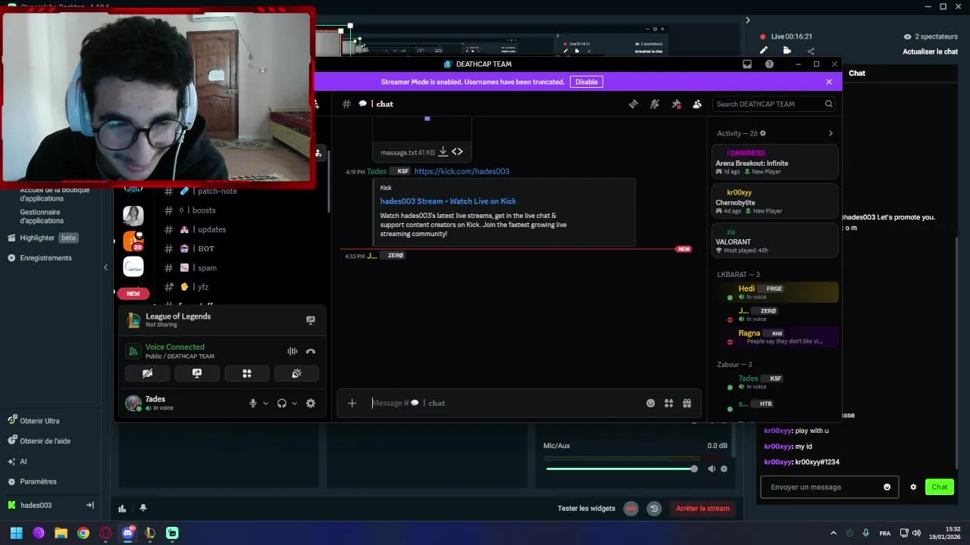Click Arrêter le stream
The width and height of the screenshot is (970, 545).
tap(702, 509)
